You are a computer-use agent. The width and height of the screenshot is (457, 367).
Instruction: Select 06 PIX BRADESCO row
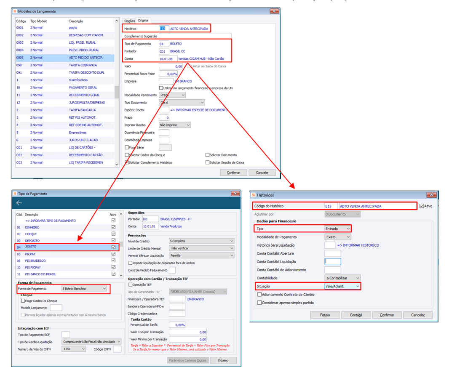tap(67, 261)
